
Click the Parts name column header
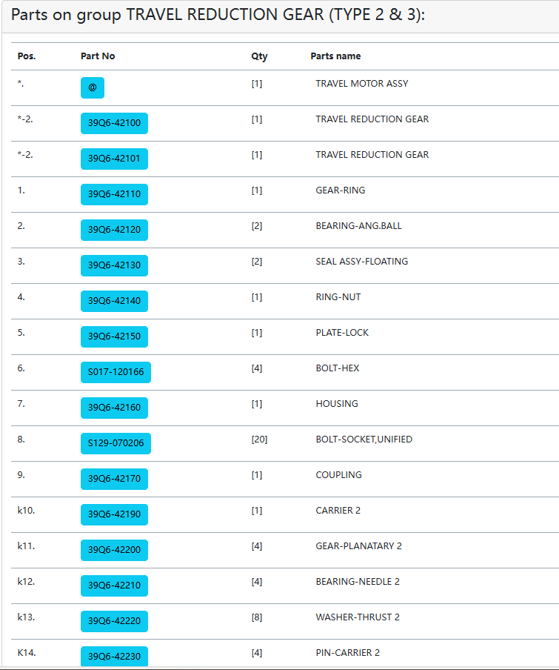pos(335,56)
